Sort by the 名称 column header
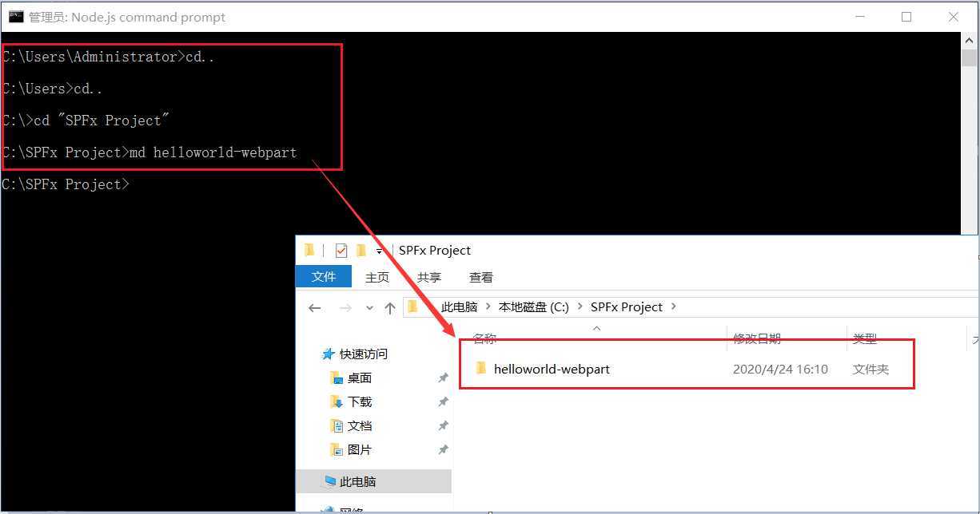 pyautogui.click(x=484, y=338)
